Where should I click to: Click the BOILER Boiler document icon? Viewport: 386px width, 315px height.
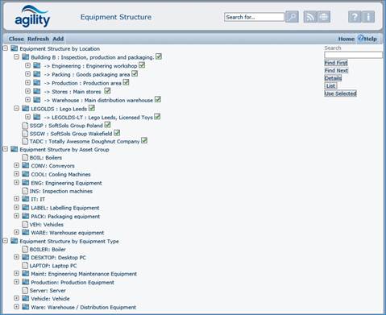click(x=25, y=249)
